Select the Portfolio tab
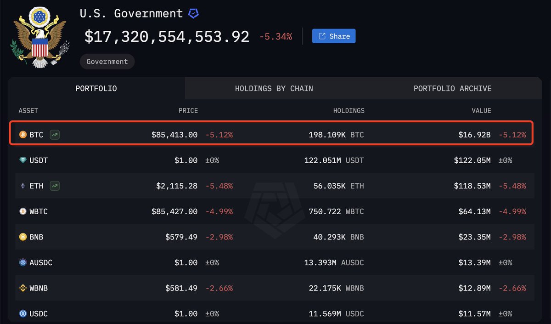The height and width of the screenshot is (324, 551). click(96, 88)
